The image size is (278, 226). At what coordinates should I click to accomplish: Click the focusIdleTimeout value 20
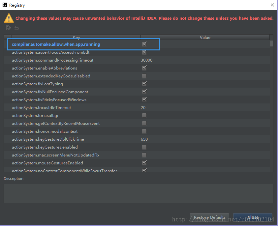tap(143, 108)
